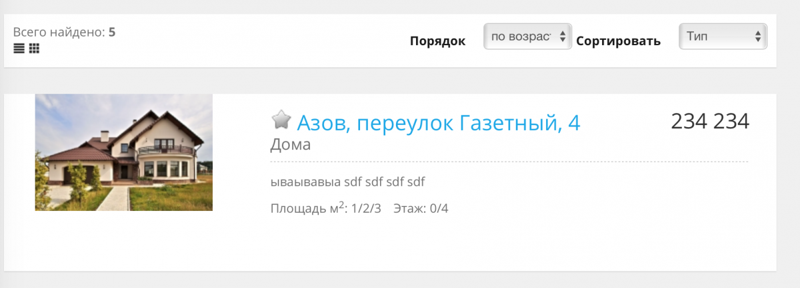Click the Всего найдено: 5 counter
Screen dimensions: 800x288
(x=65, y=32)
